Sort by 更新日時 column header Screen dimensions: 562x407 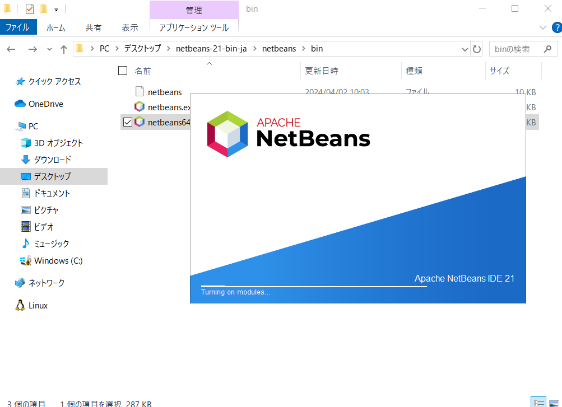point(322,71)
